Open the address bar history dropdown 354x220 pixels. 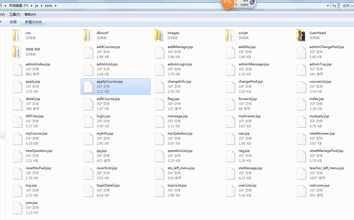point(328,6)
